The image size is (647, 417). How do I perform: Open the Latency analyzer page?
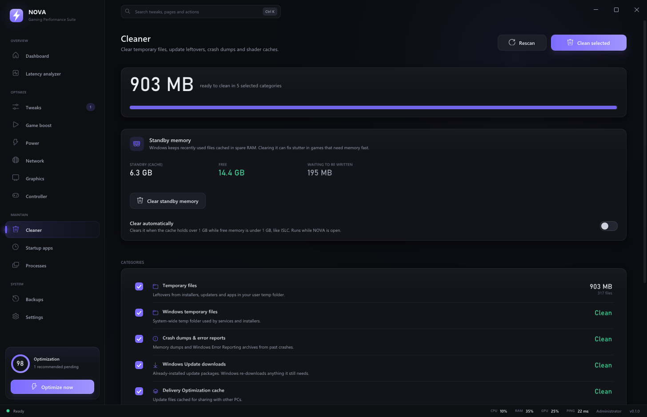[x=52, y=74]
